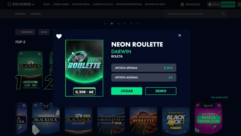Click the Jogar button
Screen dimensions: 241x136
127,91
